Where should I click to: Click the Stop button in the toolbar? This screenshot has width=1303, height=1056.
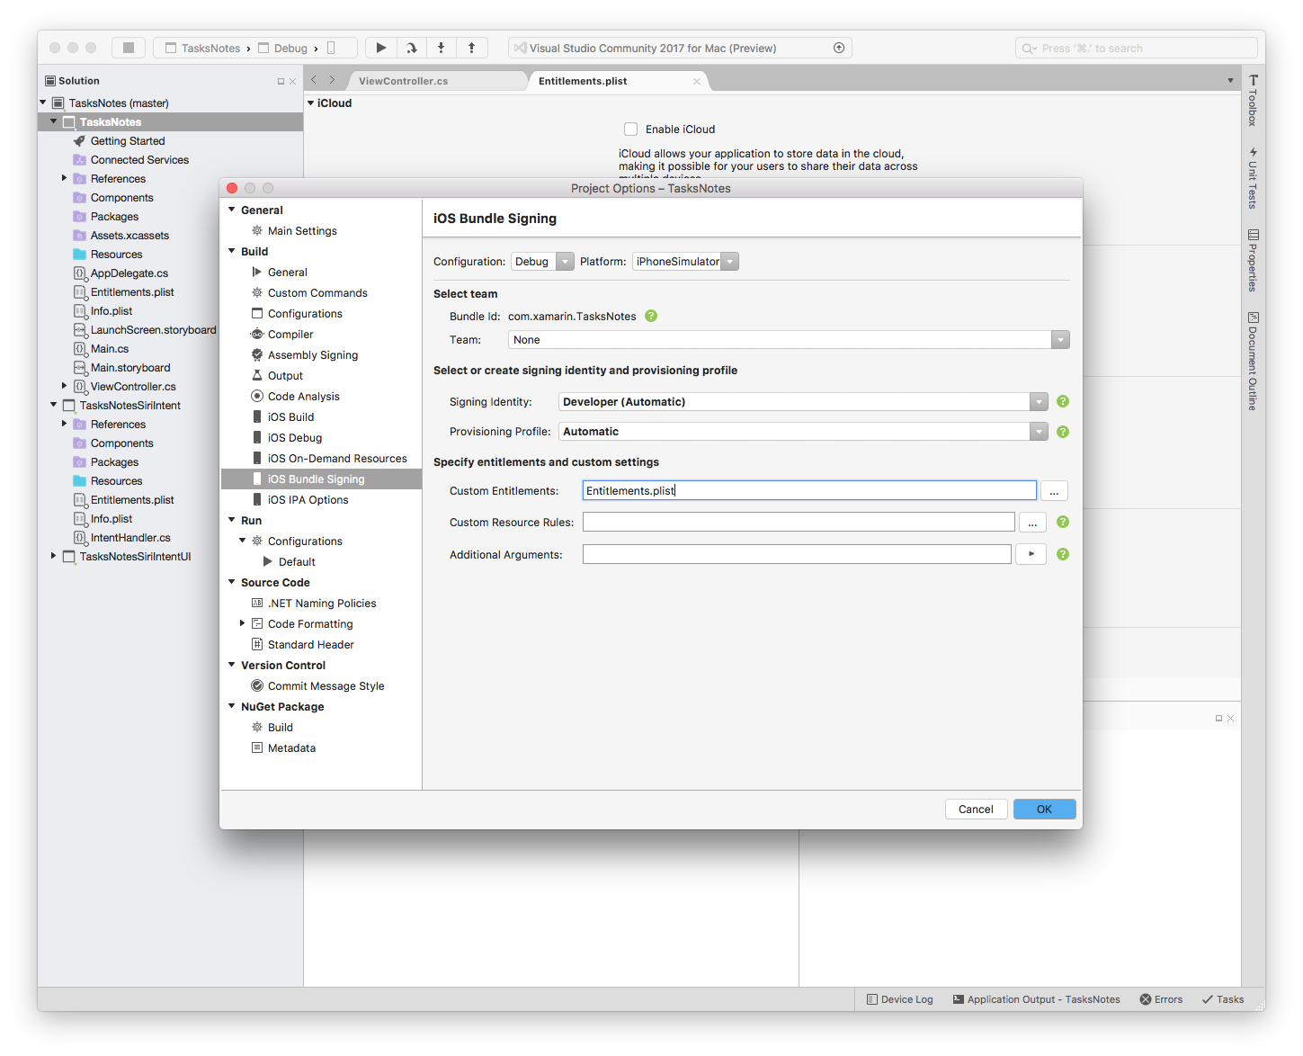click(129, 48)
